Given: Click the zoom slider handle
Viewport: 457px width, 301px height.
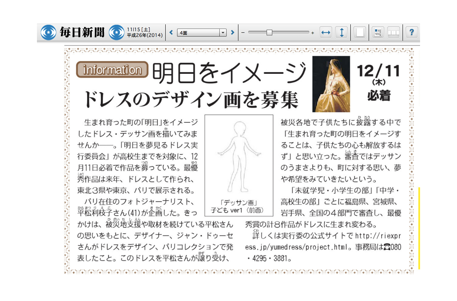Looking at the screenshot, I should pyautogui.click(x=269, y=33).
